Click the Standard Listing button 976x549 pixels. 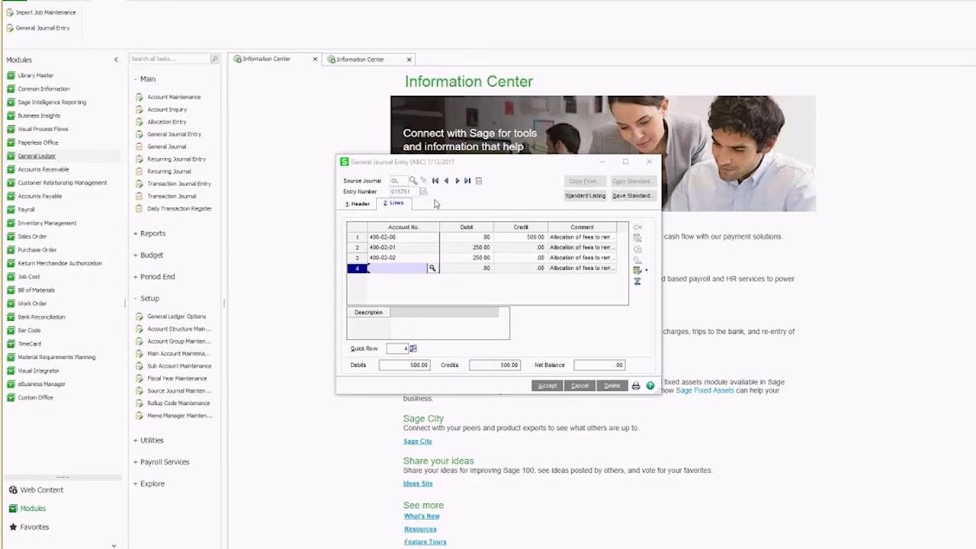pyautogui.click(x=585, y=196)
